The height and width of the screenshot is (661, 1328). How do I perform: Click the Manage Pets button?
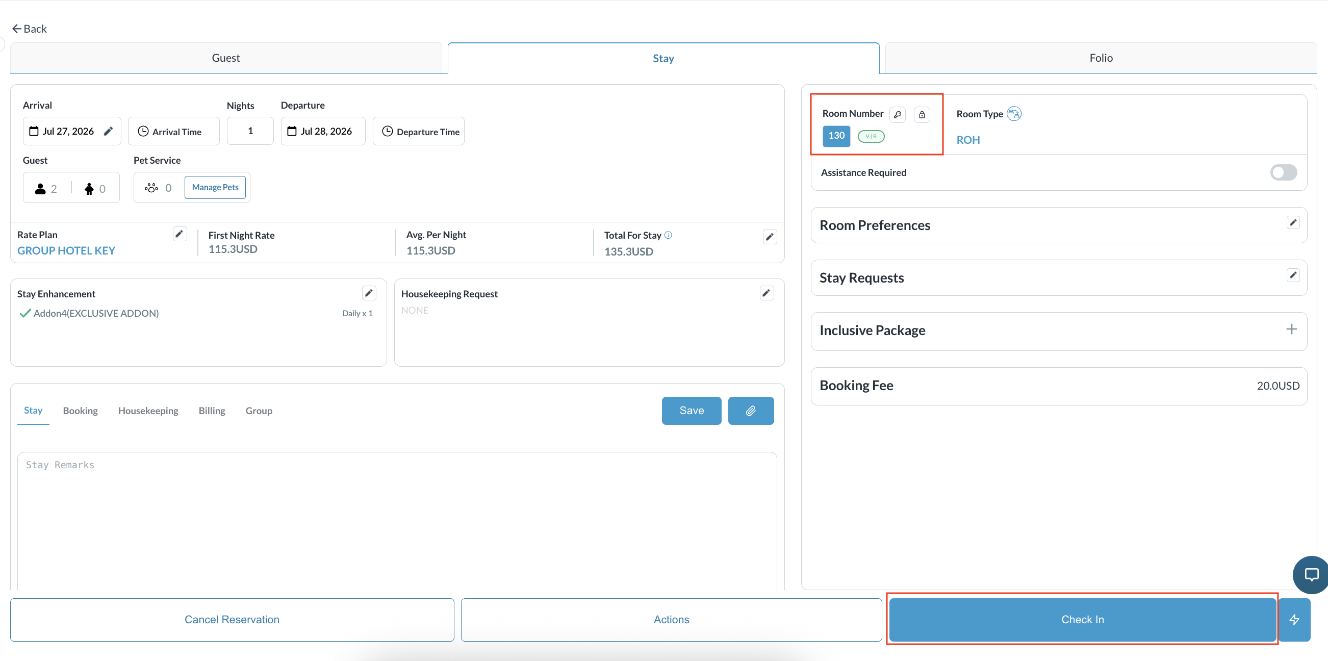coord(216,188)
